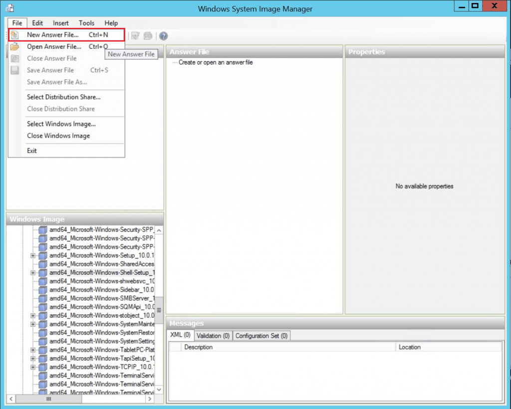
Task: Select the cube icon of the SQMApi component
Action: tap(43, 307)
